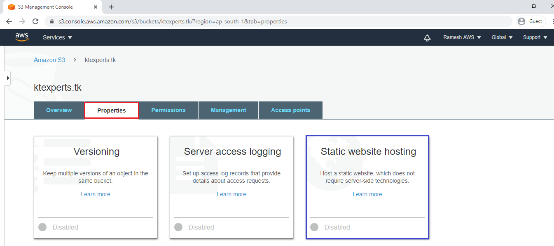Click the AWS logo home icon
This screenshot has width=554, height=246.
pos(22,37)
